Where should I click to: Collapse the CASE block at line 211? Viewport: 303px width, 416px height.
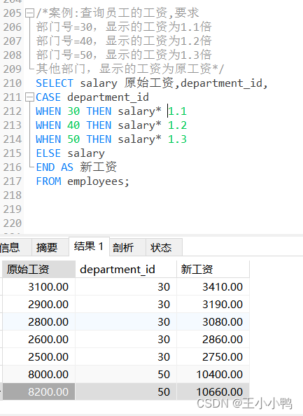[29, 97]
